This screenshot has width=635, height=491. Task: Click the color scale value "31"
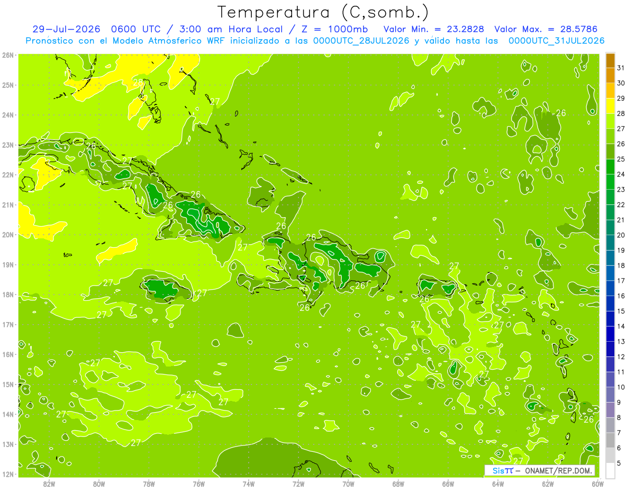tap(621, 68)
